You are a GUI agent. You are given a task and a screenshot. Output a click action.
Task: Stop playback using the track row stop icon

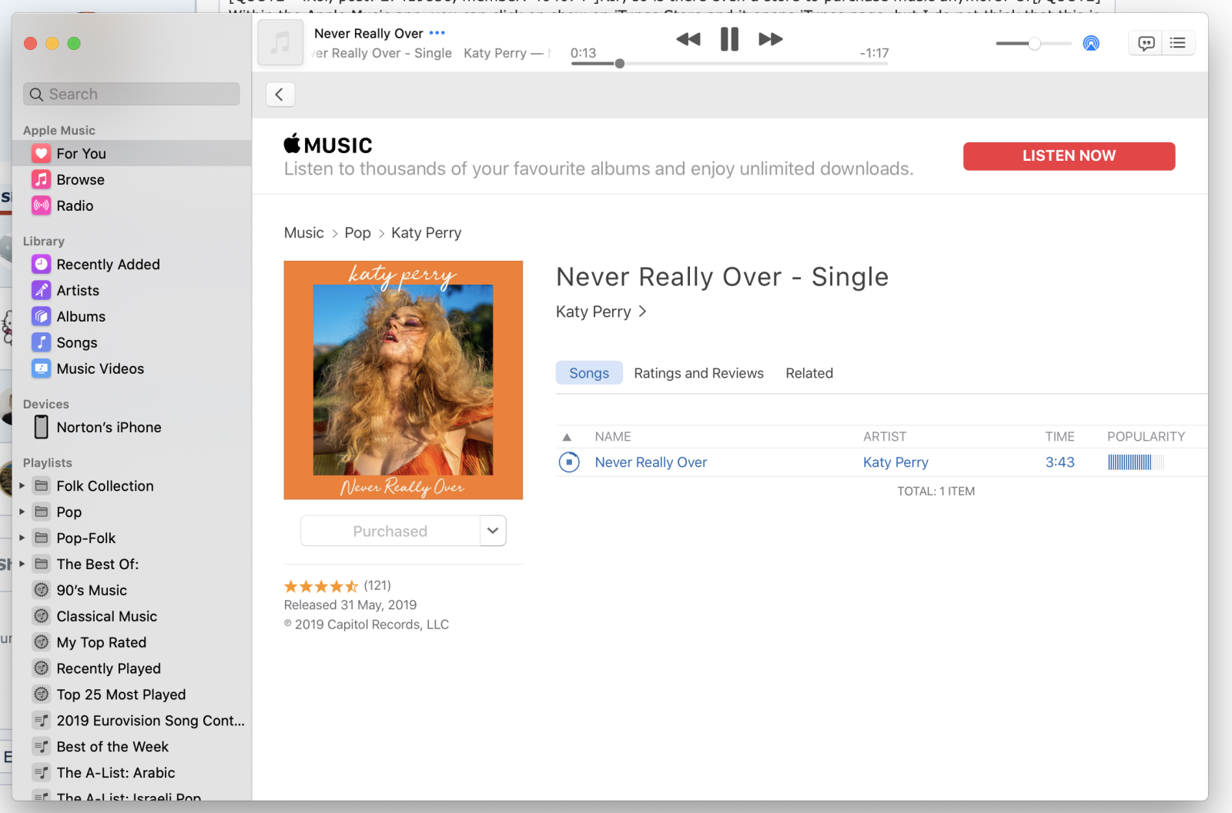(569, 462)
